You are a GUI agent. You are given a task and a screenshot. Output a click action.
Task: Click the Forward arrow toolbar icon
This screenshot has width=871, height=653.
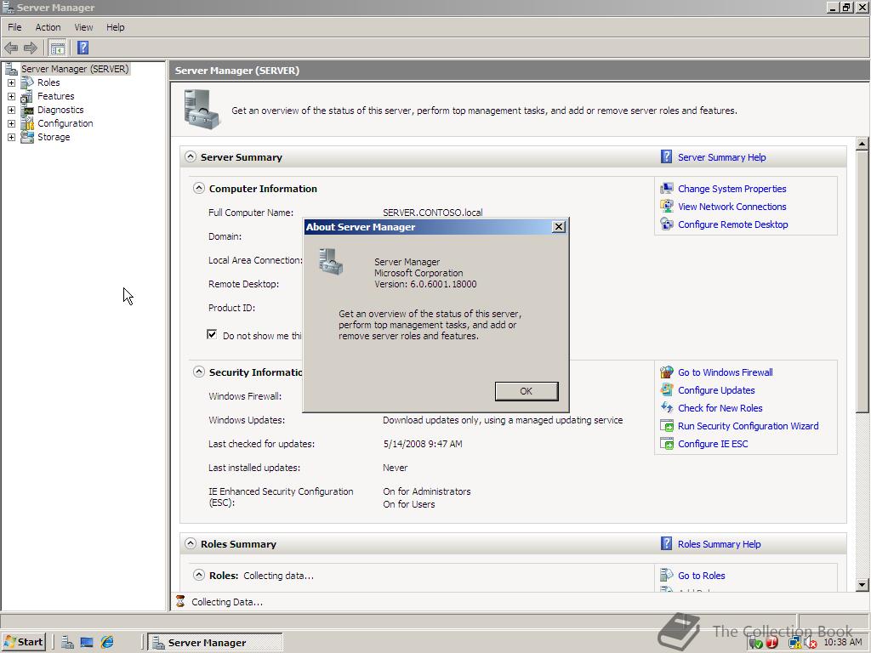click(31, 48)
